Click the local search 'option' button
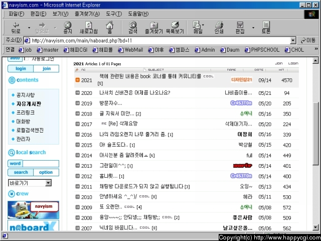Viewport: 321px width, 241px height. pyautogui.click(x=46, y=172)
